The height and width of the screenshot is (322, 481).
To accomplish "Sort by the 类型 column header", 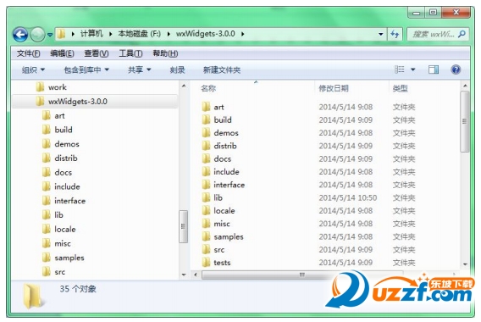I will coord(400,88).
